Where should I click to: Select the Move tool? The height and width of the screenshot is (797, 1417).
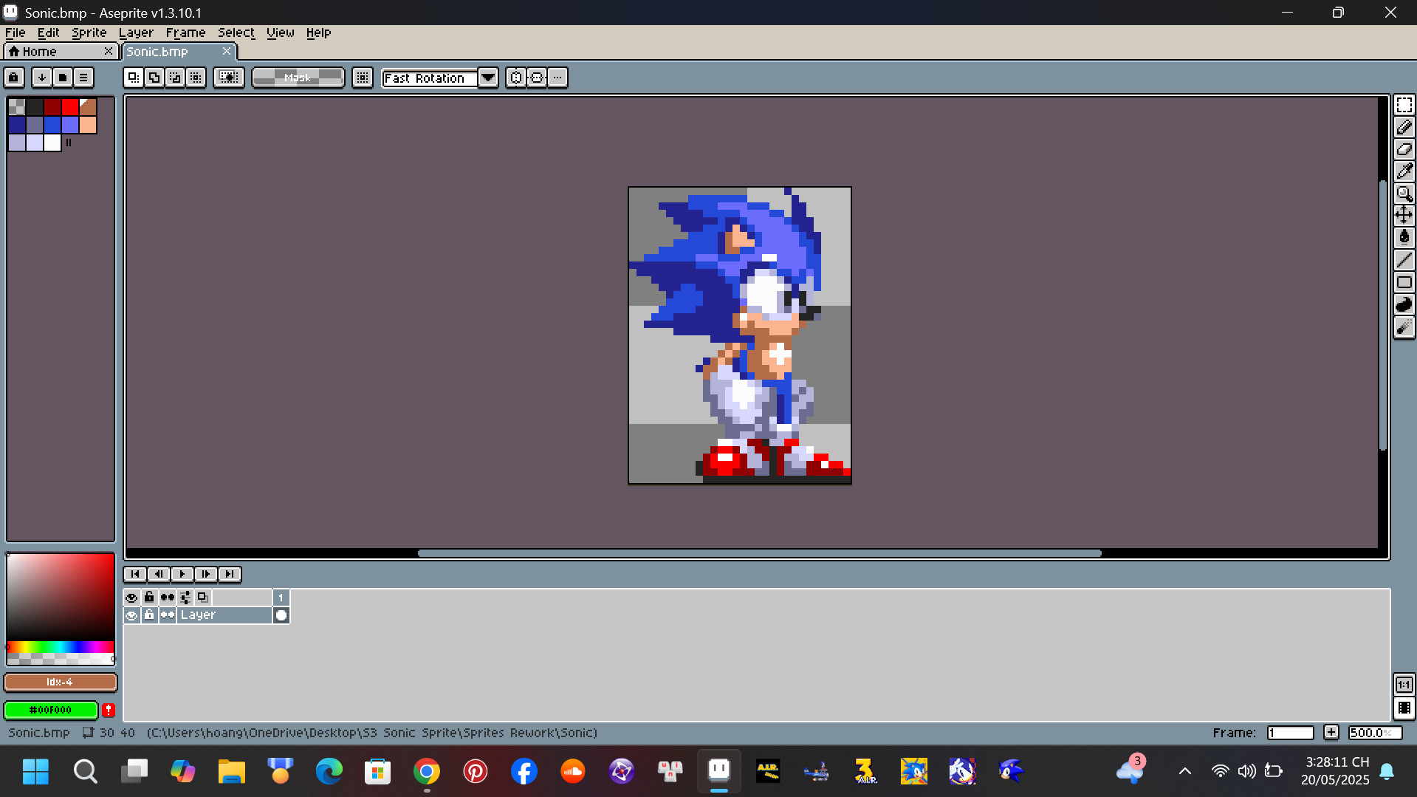coord(1404,215)
